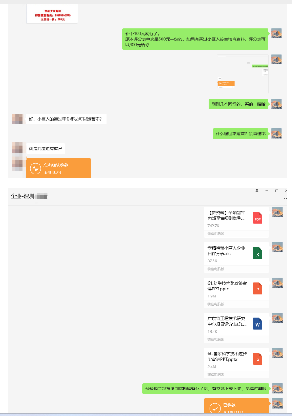Open Word file 广东省工程技术研究中心项目评分表

click(236, 328)
